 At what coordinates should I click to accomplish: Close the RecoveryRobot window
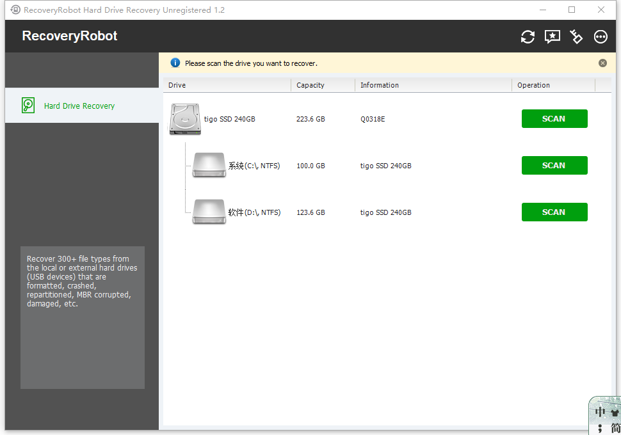(601, 10)
